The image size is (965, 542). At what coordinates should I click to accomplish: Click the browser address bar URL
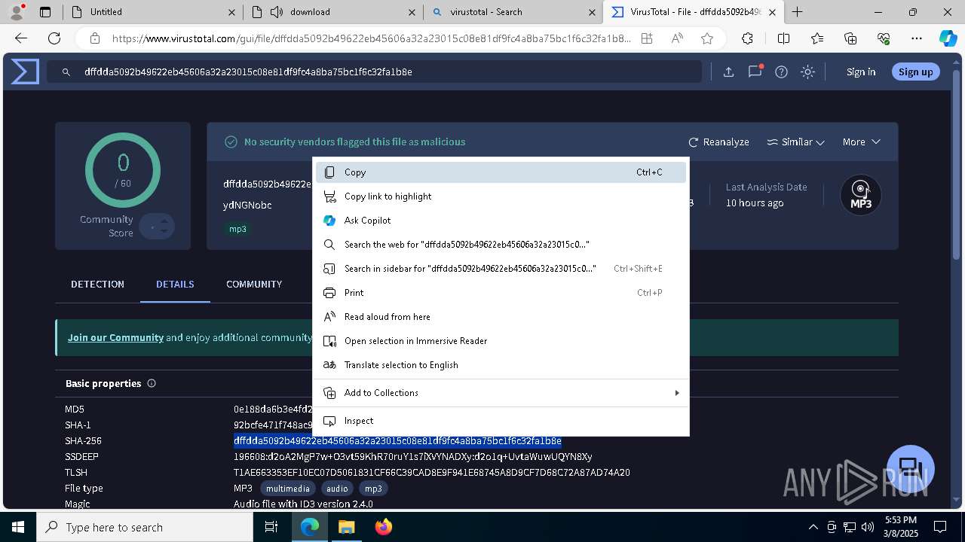(x=371, y=38)
